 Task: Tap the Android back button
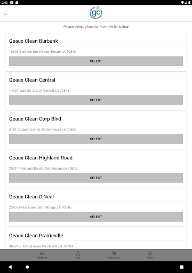[10, 267]
